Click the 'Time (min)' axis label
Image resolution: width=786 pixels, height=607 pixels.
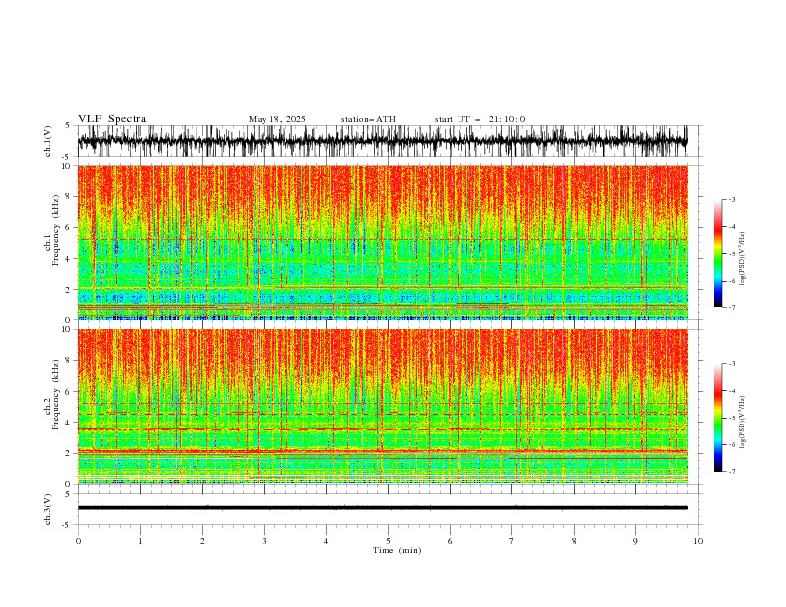[397, 550]
